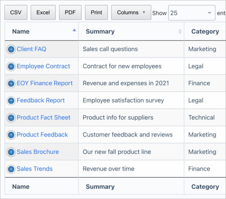Expand Product Feedback row details

tap(11, 135)
